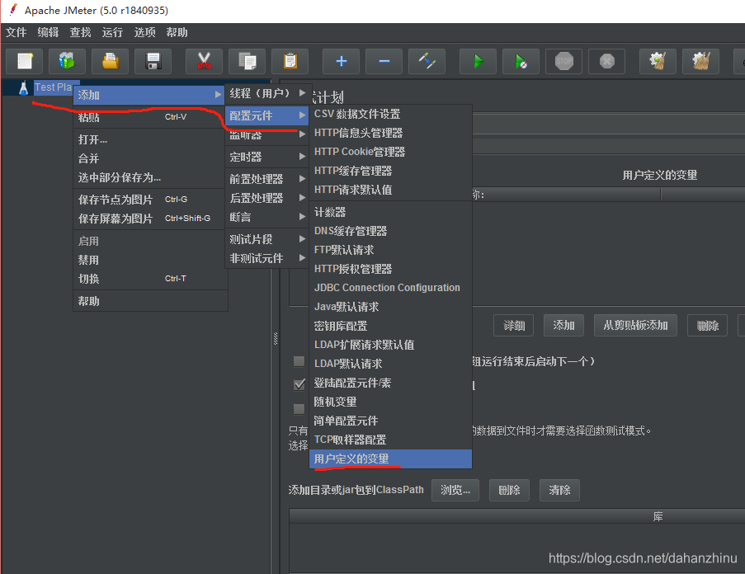Toggle the checkbox beside 随机变量
Screen dimensions: 745x574
tap(299, 409)
